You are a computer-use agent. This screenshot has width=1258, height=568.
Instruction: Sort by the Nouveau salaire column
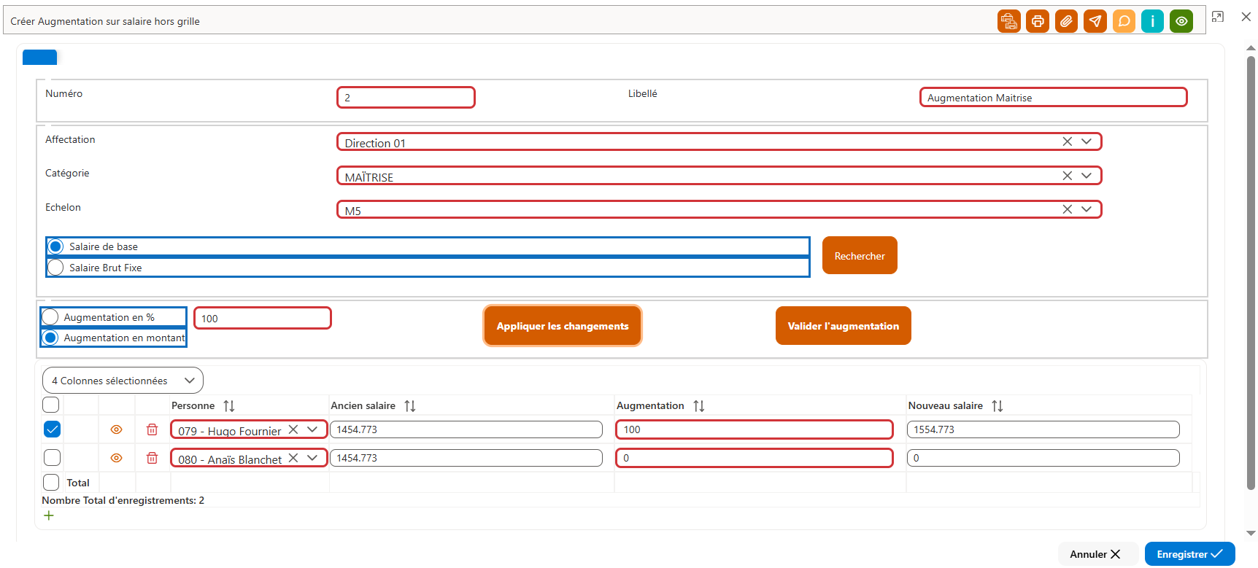pos(997,406)
